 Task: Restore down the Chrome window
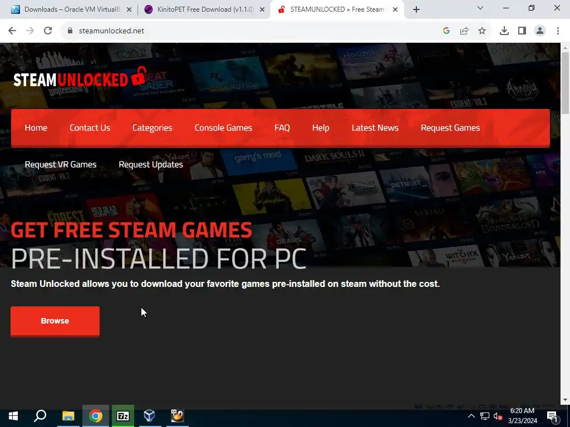coord(532,8)
